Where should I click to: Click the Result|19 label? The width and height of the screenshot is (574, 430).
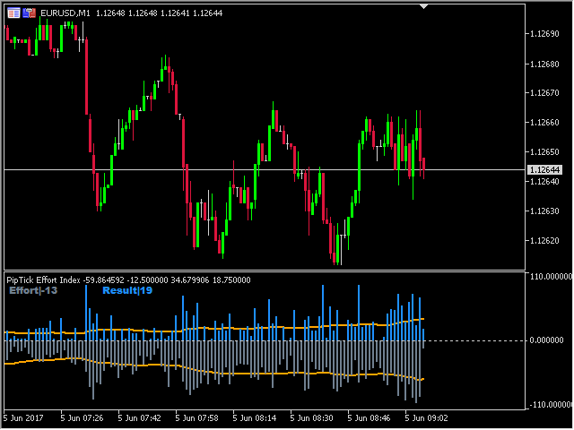pos(127,290)
